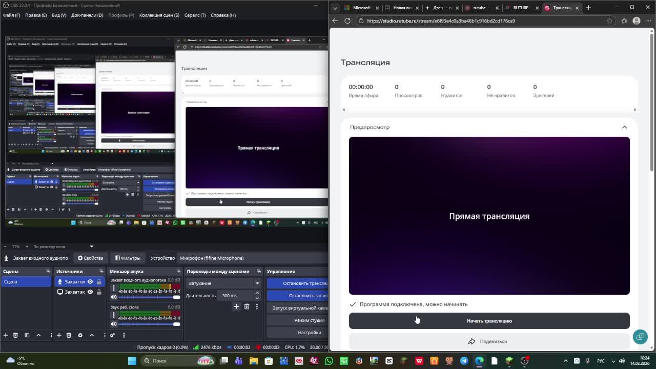The image size is (656, 369).
Task: Lock the audio input capture source
Action: tap(99, 281)
